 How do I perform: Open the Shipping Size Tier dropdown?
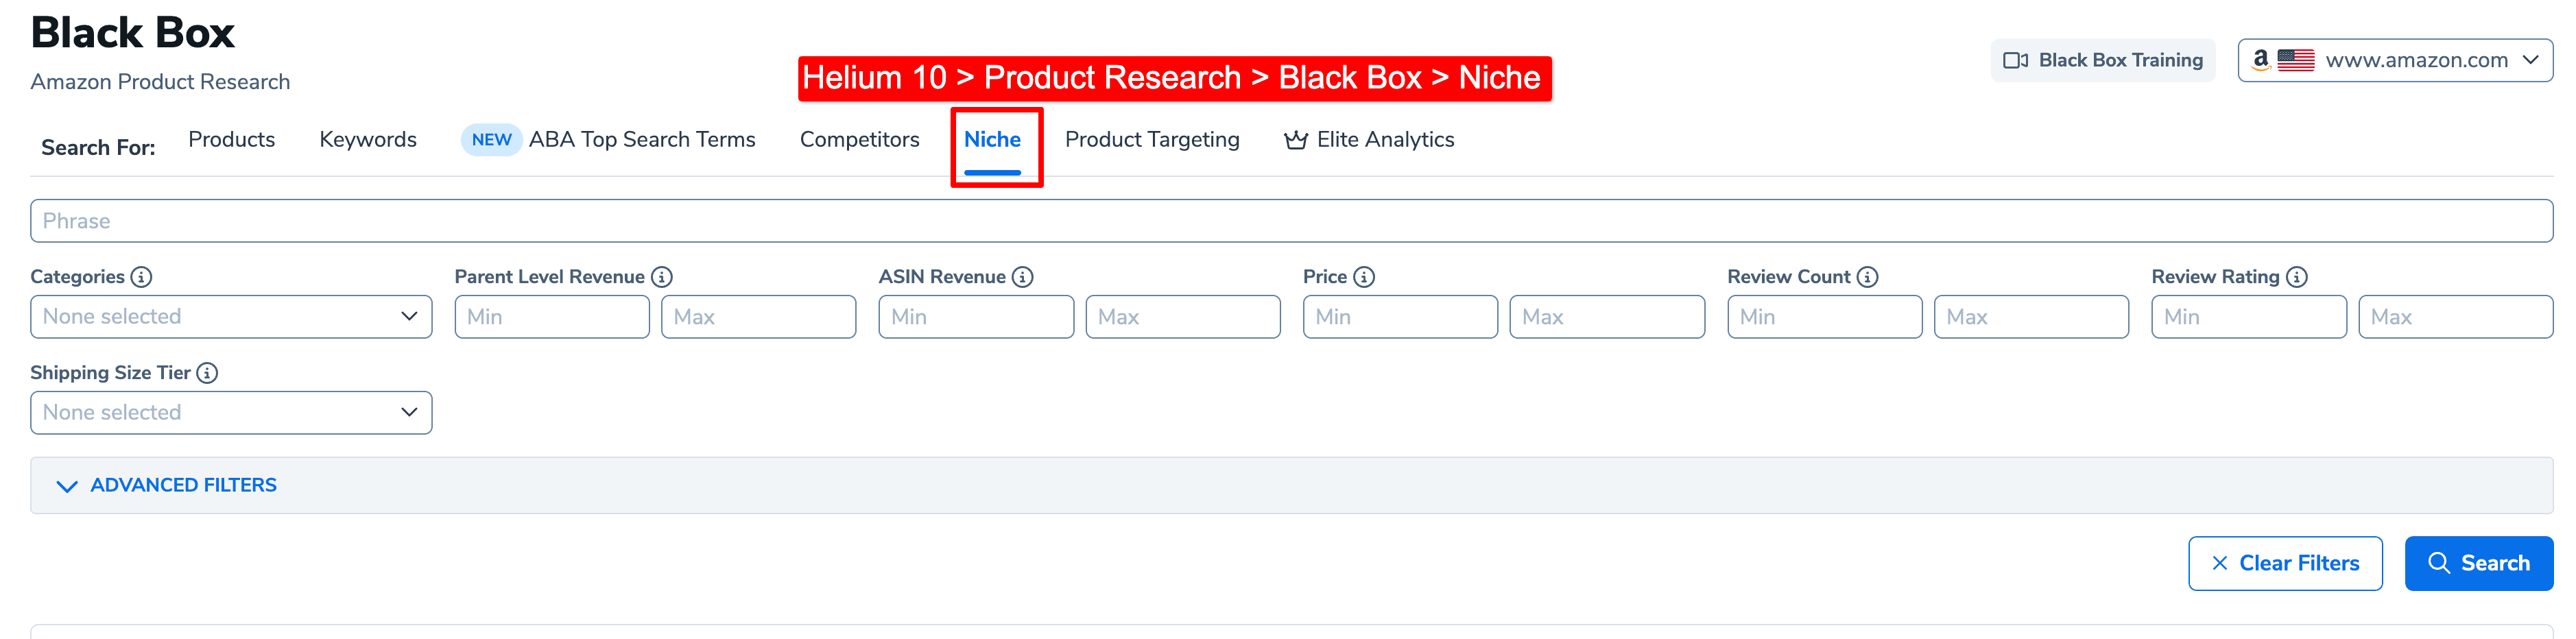[x=231, y=413]
